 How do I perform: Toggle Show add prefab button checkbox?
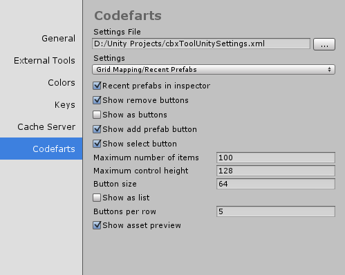[x=97, y=129]
